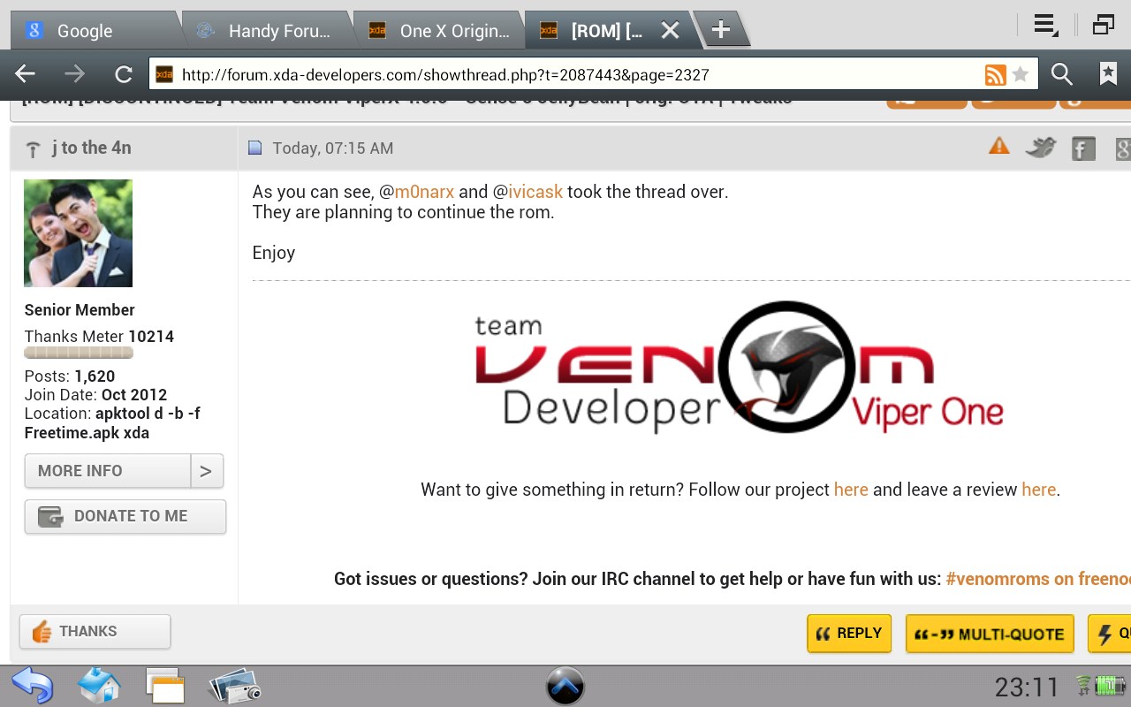Open the bookmarks icon
Viewport: 1131px width, 707px height.
(1108, 74)
